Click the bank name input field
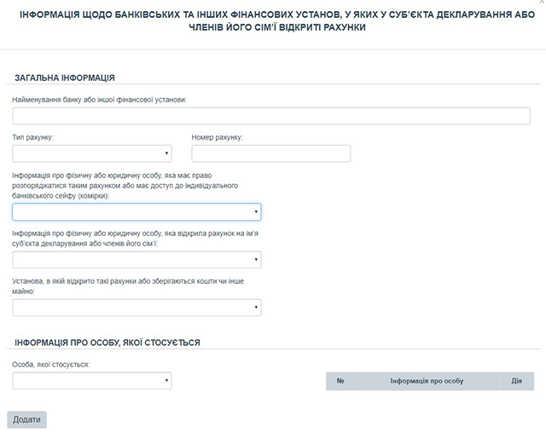546x432 pixels. point(271,116)
